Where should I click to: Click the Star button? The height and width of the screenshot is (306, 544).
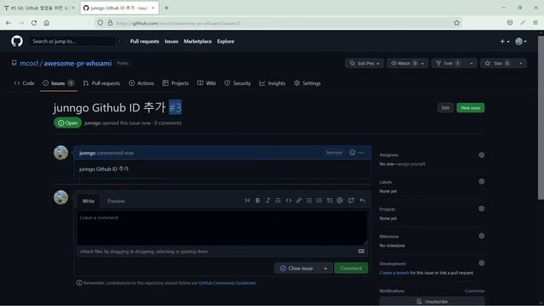tap(498, 63)
